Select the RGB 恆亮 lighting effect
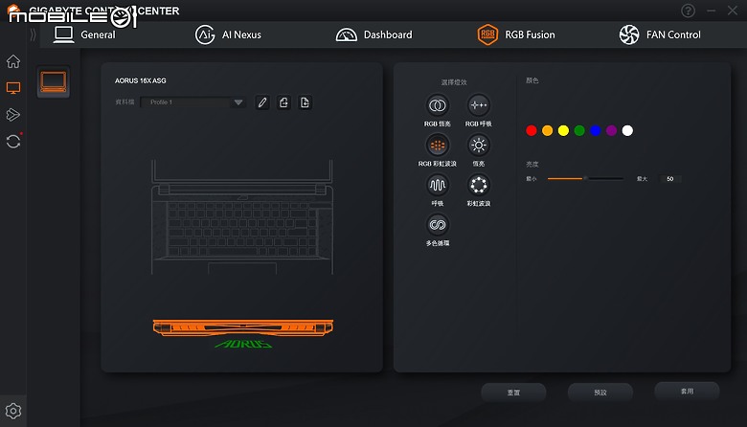Screen dimensions: 747x427 [x=438, y=105]
